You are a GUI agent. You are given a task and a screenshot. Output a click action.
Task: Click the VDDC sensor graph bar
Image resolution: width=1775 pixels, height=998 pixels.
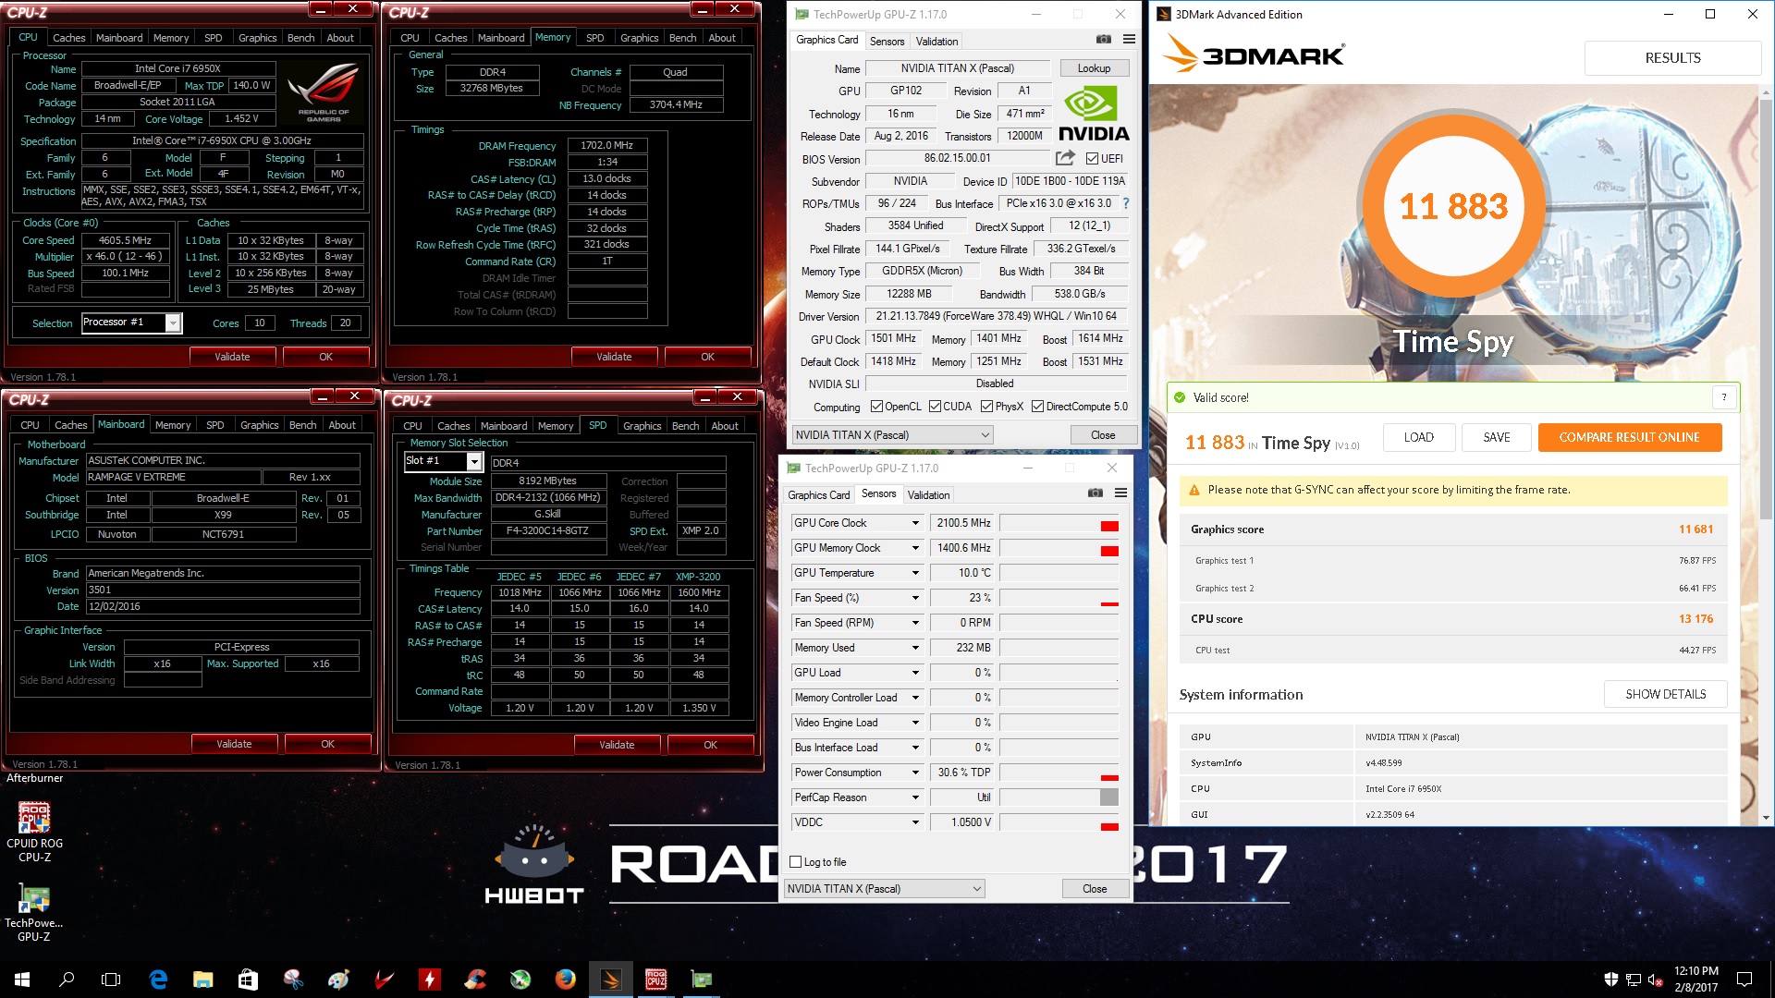pyautogui.click(x=1059, y=822)
